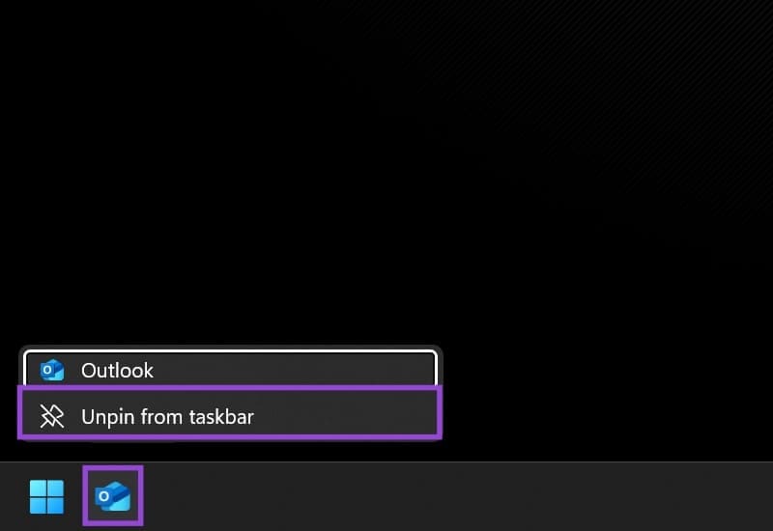This screenshot has height=531, width=773.
Task: Click the "Outlook" text label in the menu
Action: tap(117, 371)
